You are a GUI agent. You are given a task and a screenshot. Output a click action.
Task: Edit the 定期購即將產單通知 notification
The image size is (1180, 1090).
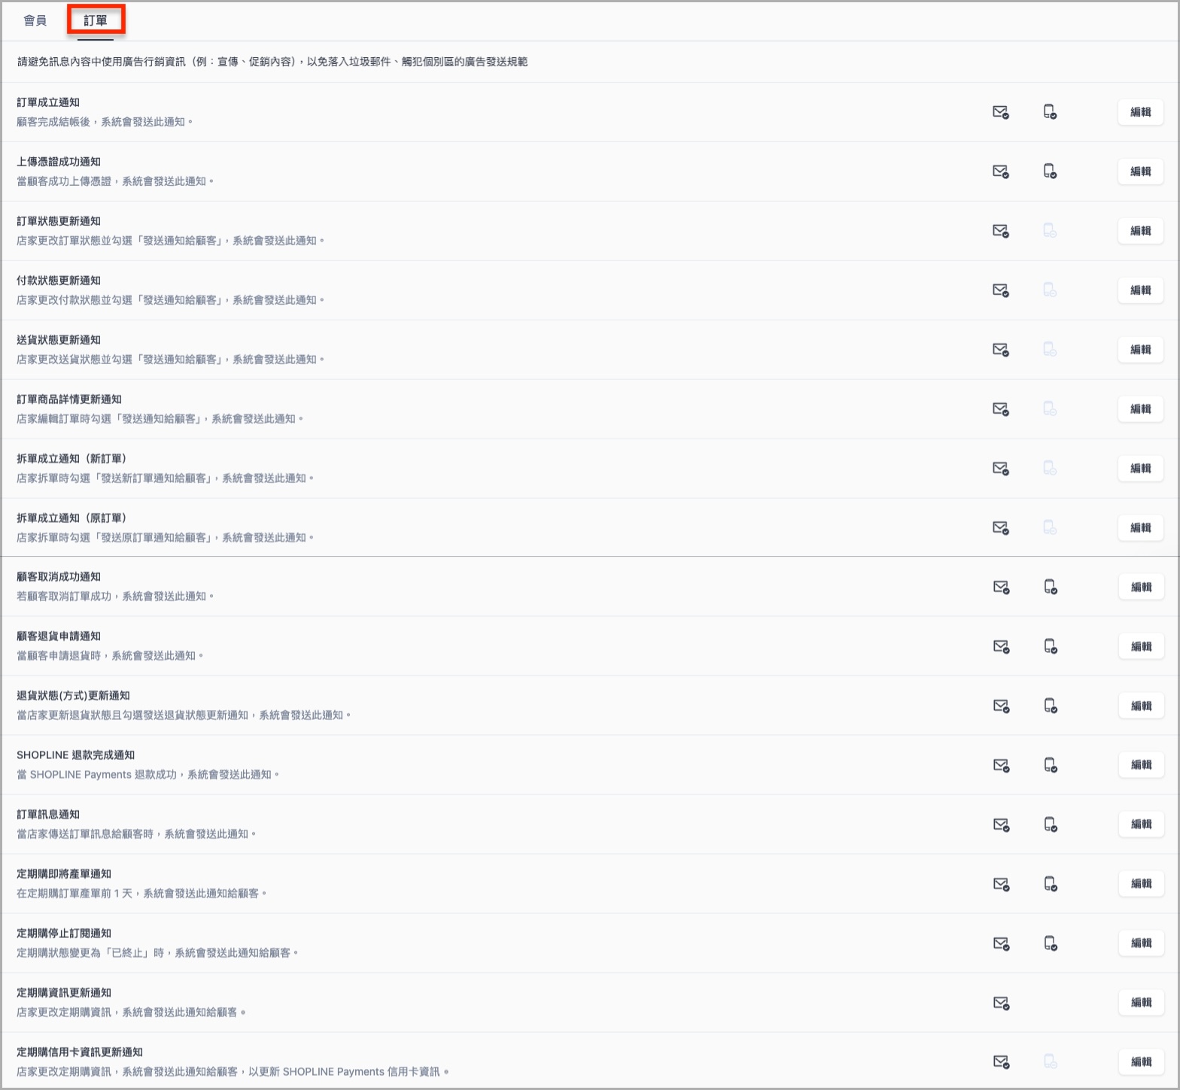[1142, 884]
